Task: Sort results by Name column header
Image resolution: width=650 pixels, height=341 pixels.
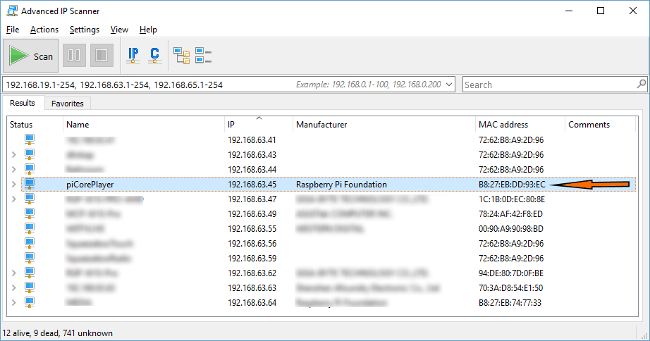Action: (x=143, y=125)
